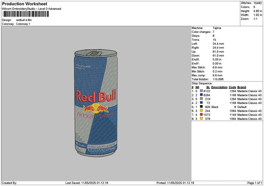Select the black swatch in stop row 5

pyautogui.click(x=201, y=107)
